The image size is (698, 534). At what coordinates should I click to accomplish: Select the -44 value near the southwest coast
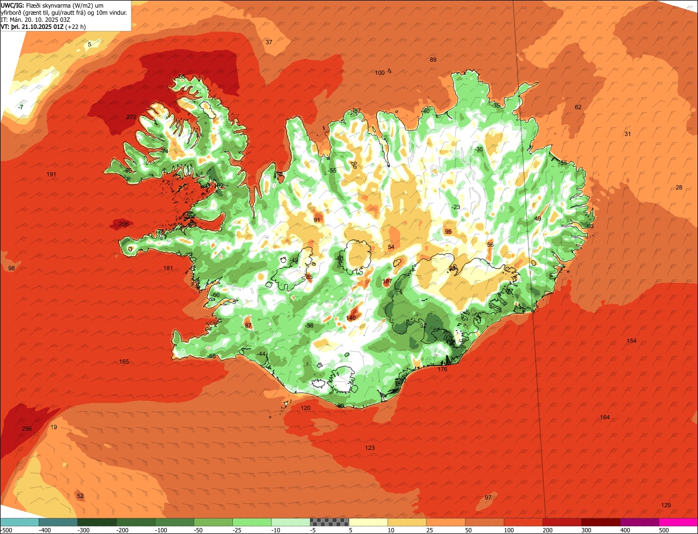(x=261, y=354)
